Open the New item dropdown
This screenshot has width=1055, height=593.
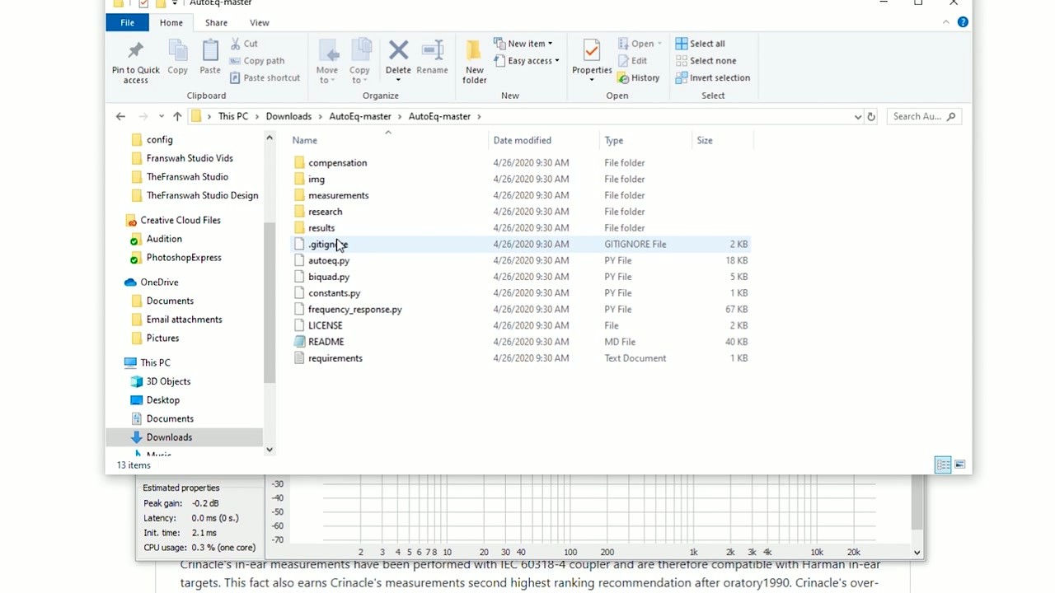(x=524, y=43)
